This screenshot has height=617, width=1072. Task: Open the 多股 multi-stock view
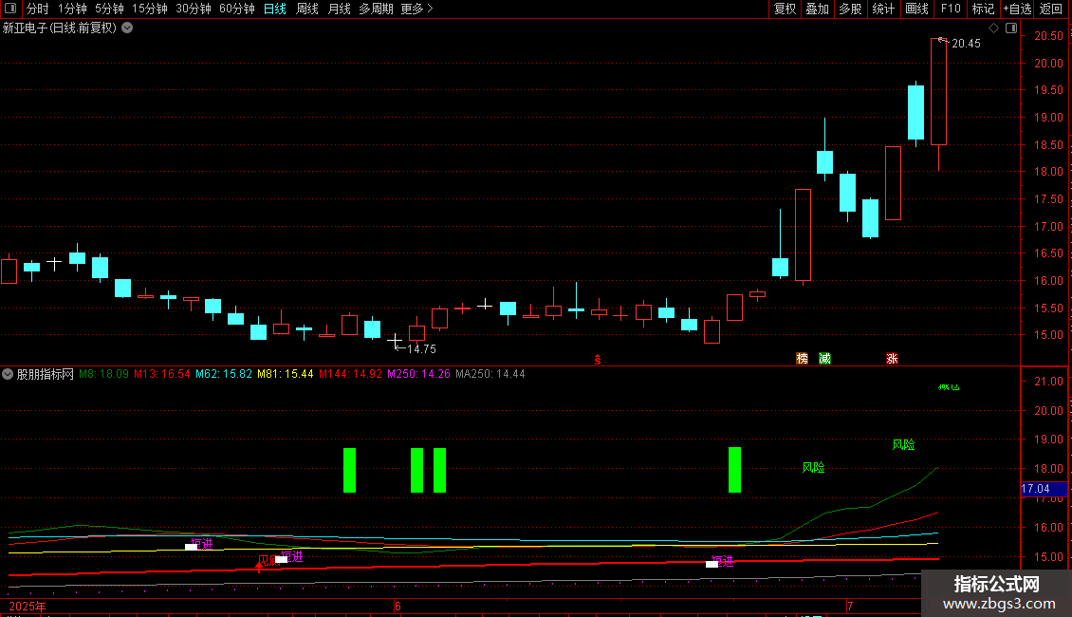tap(851, 9)
